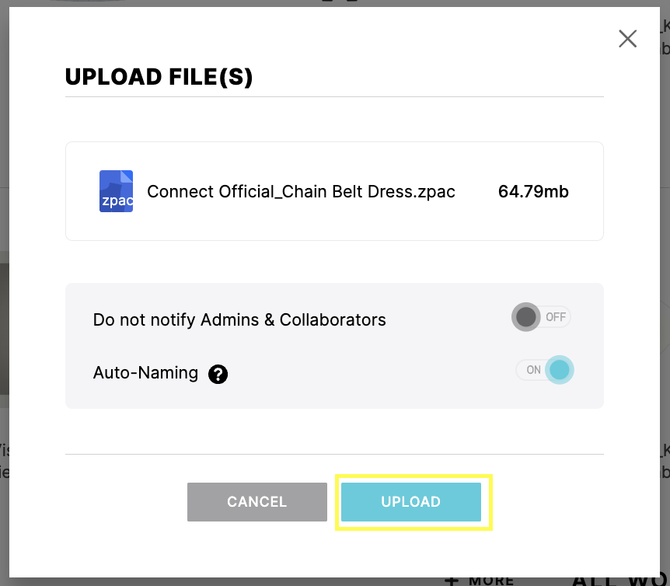The height and width of the screenshot is (586, 670).
Task: Click the Auto-Naming label text
Action: pos(145,373)
